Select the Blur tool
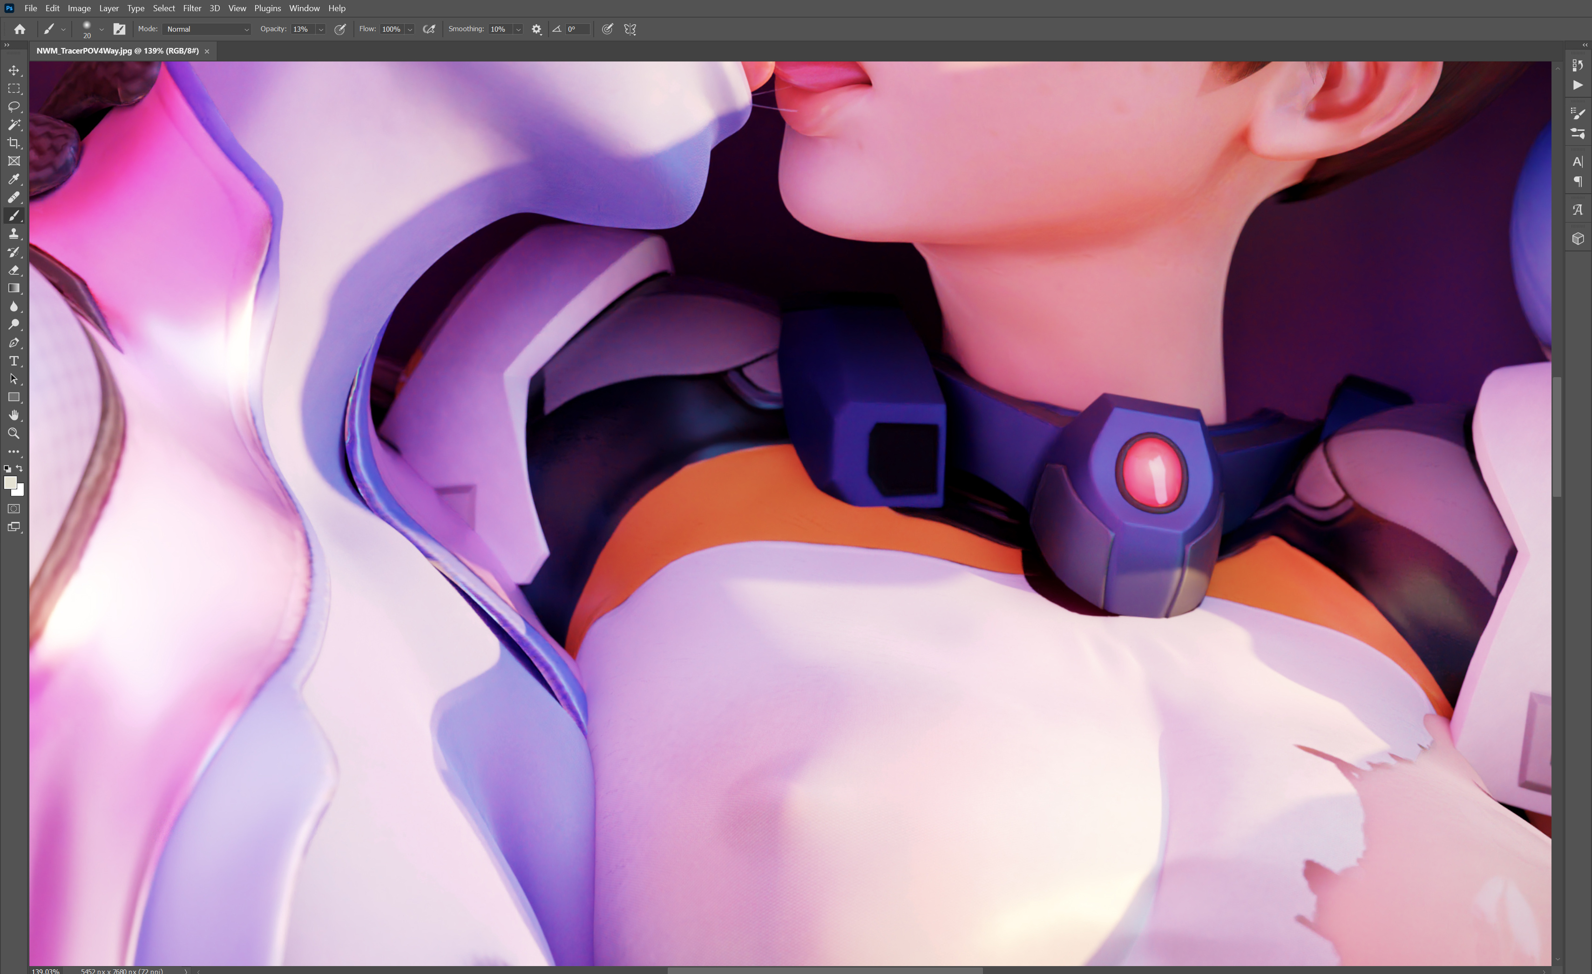This screenshot has width=1592, height=974. click(14, 306)
